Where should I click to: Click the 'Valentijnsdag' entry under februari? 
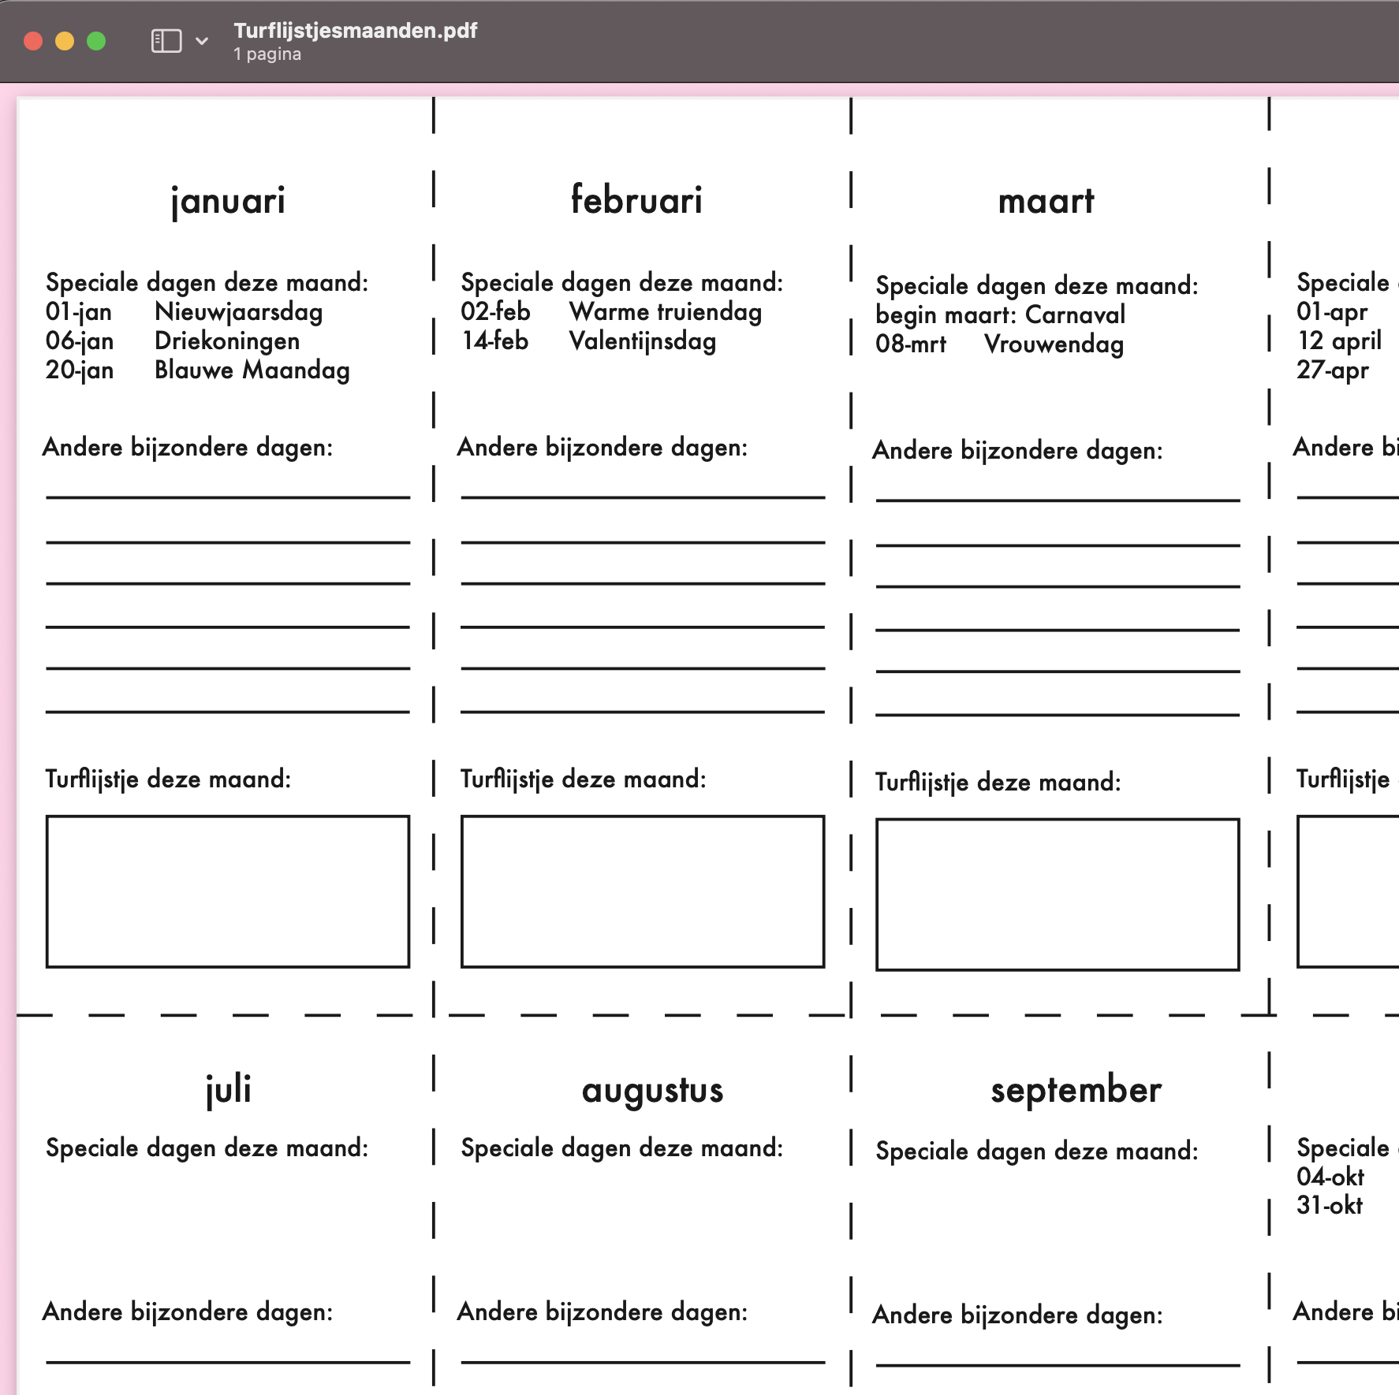pos(642,341)
